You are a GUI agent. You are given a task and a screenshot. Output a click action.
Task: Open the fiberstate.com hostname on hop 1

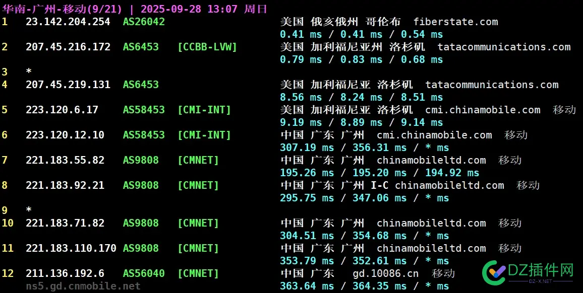[x=455, y=22]
